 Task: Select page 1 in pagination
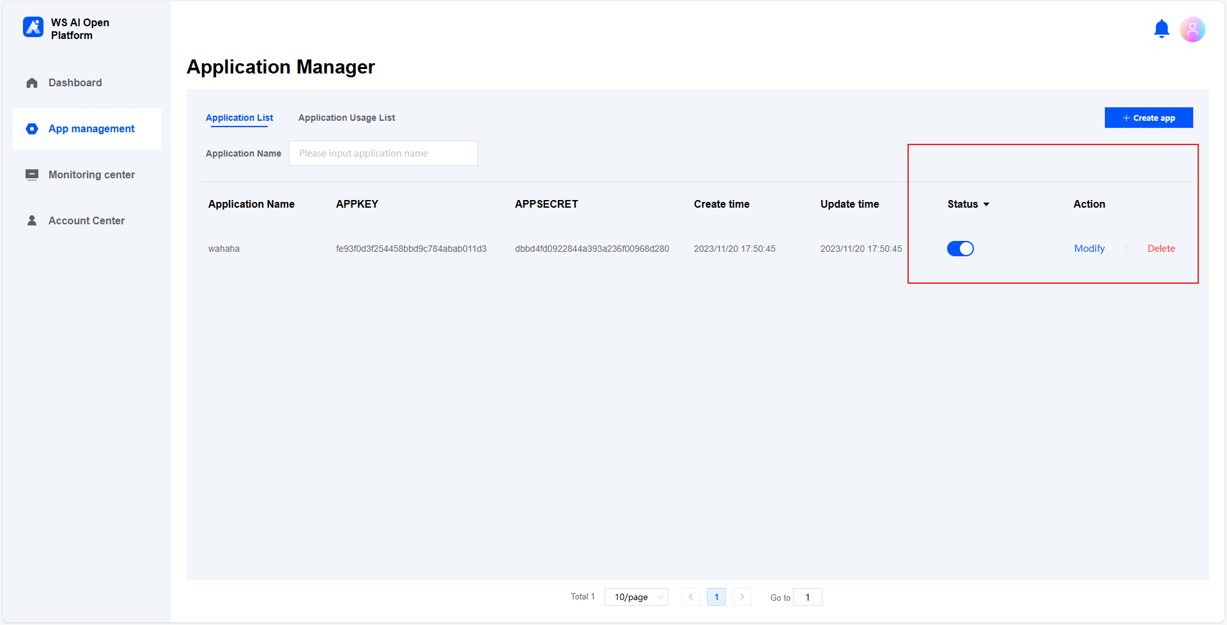(x=716, y=597)
